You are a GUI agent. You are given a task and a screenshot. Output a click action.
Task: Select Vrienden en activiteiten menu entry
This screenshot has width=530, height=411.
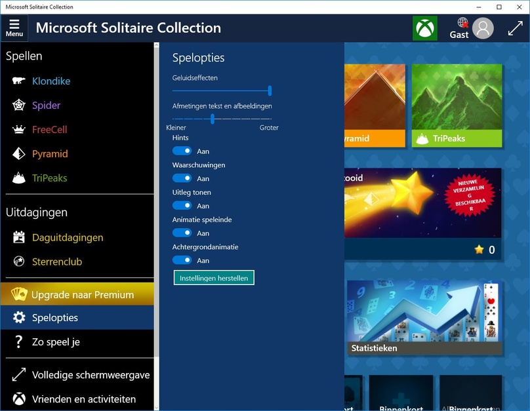point(77,399)
